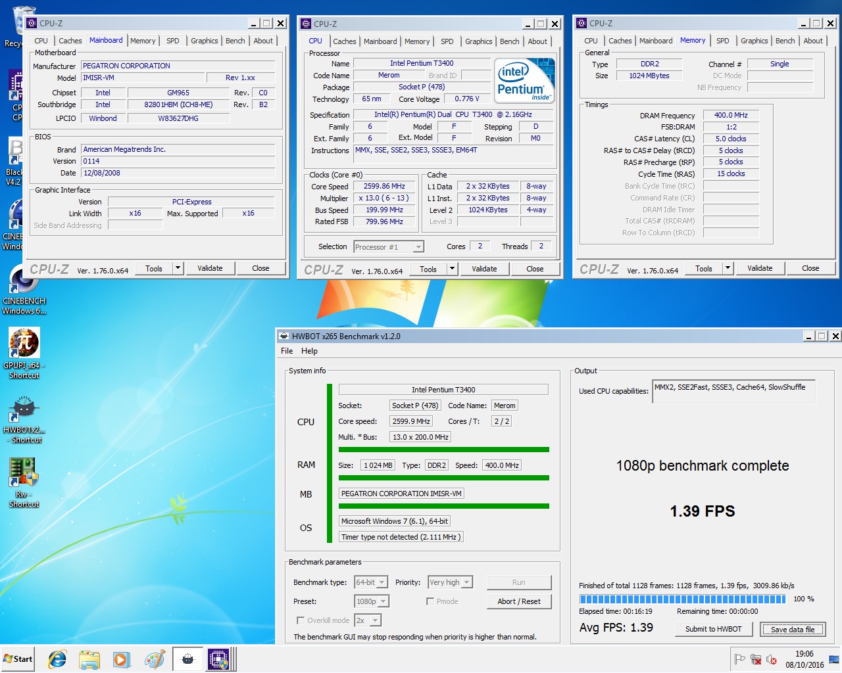Toggle the Pmode checkbox
This screenshot has height=673, width=842.
(x=430, y=601)
